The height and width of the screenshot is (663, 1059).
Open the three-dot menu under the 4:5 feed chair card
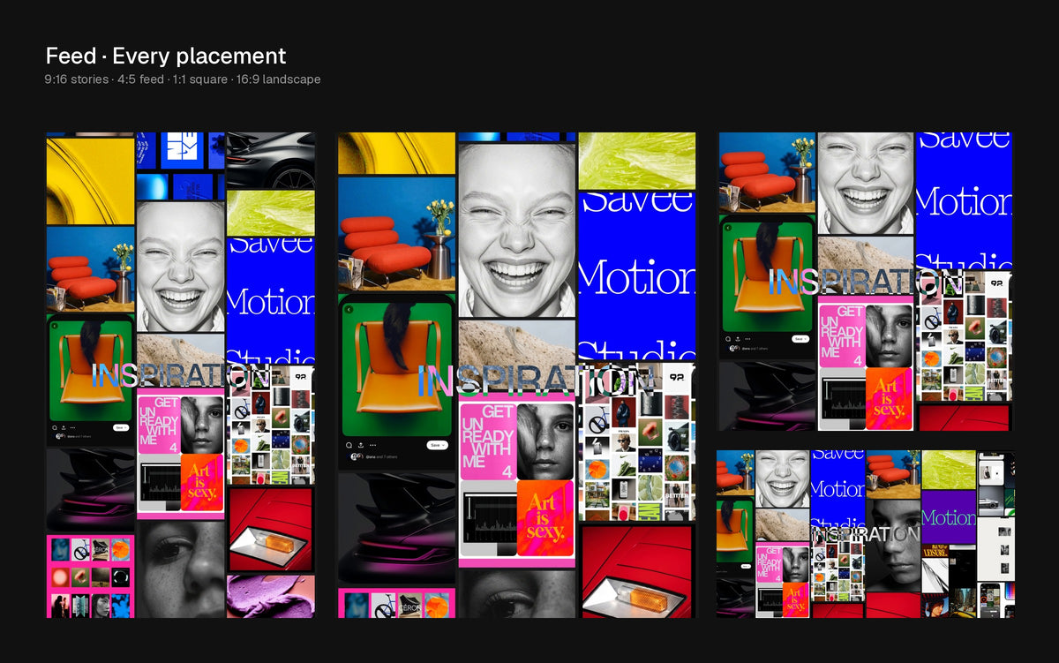tap(372, 445)
